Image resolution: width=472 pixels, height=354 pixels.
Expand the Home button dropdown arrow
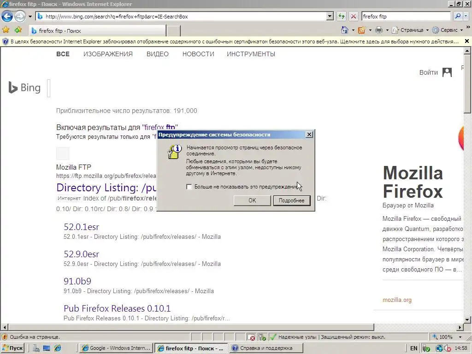point(353,30)
